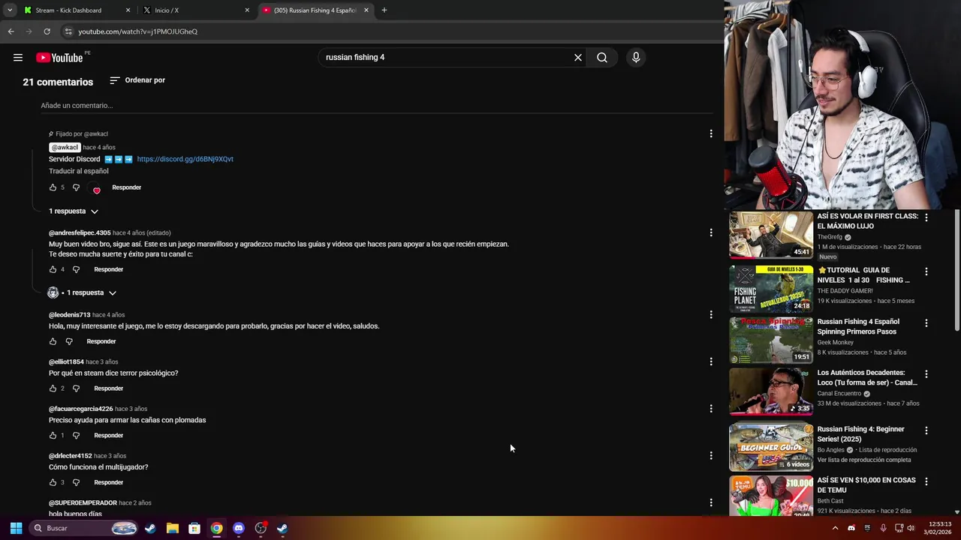Image resolution: width=961 pixels, height=540 pixels.
Task: Open options menu for pinned @awkacl comment
Action: [711, 134]
